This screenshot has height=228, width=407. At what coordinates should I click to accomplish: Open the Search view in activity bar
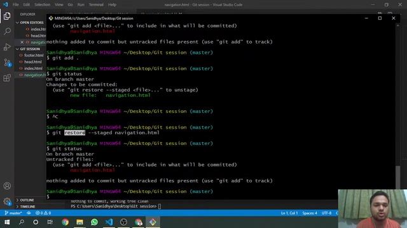coord(7,31)
